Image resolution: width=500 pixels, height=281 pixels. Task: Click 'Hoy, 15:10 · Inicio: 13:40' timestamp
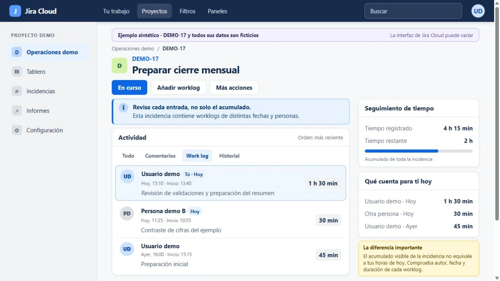(x=166, y=184)
